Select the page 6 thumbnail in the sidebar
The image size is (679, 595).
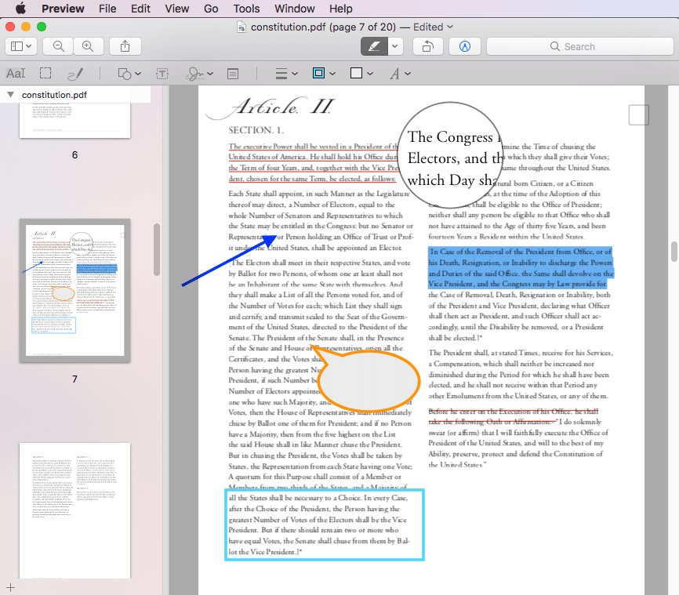point(74,122)
